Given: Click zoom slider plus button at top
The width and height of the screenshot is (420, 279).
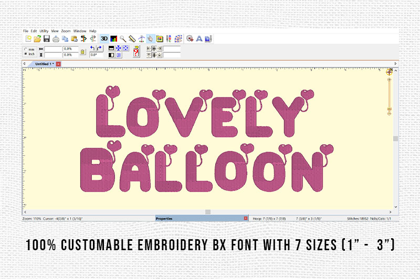Looking at the screenshot, I should tap(389, 80).
